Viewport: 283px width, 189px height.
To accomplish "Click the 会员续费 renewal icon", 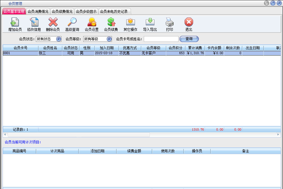I will tap(111, 22).
